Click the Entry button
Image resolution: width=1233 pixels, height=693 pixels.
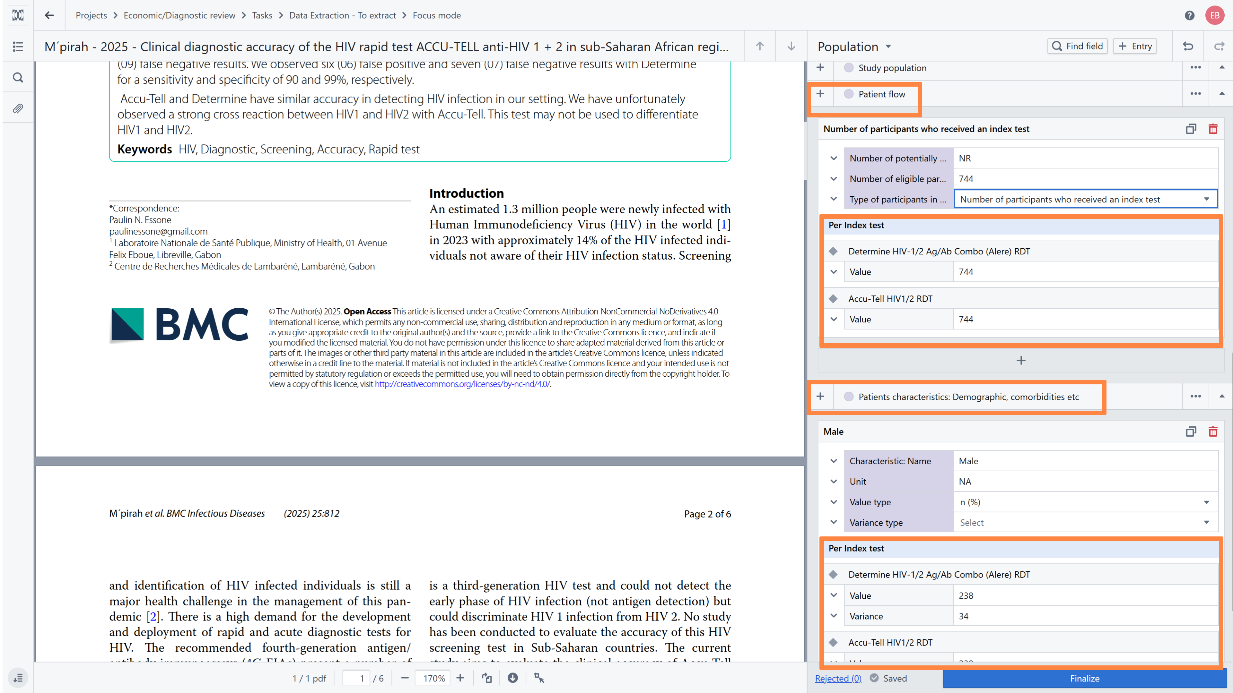[x=1134, y=46]
